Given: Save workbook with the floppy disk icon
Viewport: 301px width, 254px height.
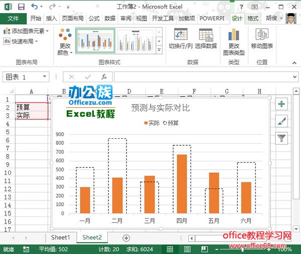Looking at the screenshot, I should click(x=21, y=7).
